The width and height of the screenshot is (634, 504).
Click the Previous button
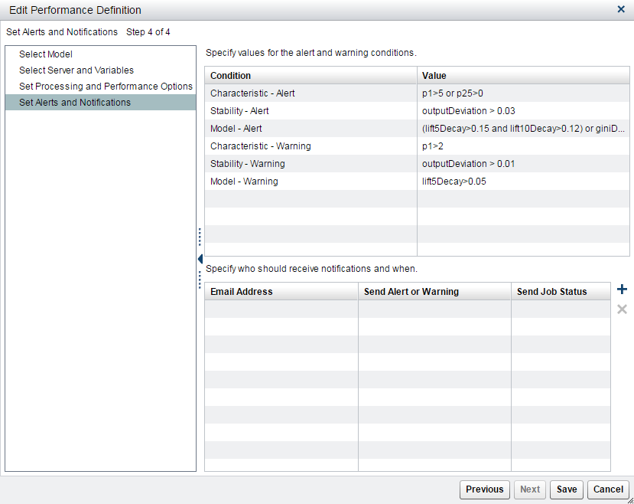484,489
